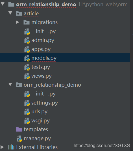
Task: Click the External Libraries bars icon
Action: coord(11,147)
